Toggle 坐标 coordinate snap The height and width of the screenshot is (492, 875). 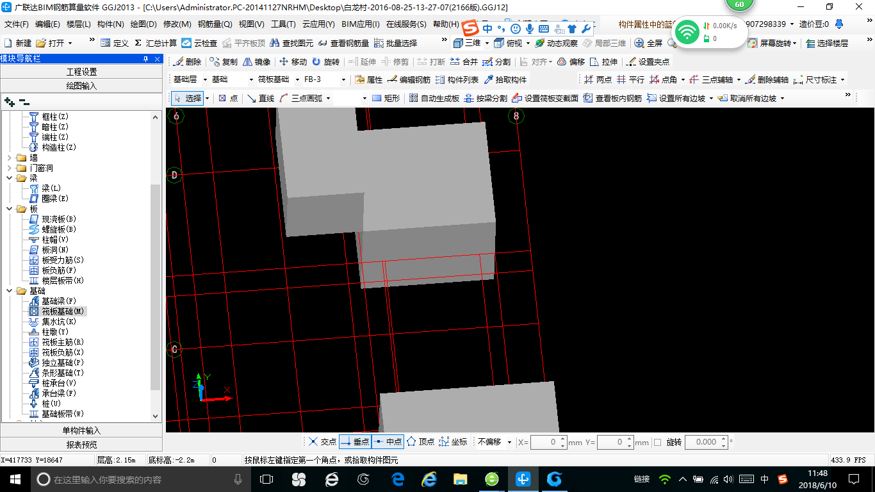(x=453, y=441)
